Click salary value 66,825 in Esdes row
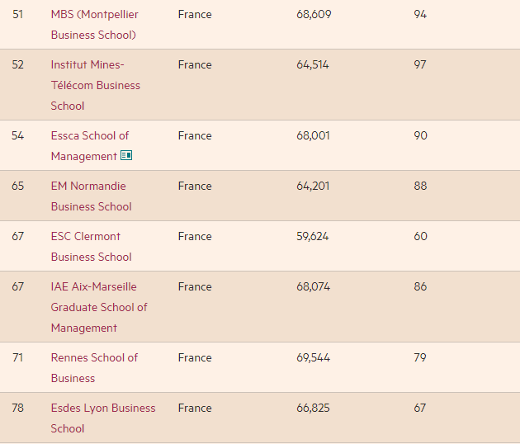 coord(313,408)
